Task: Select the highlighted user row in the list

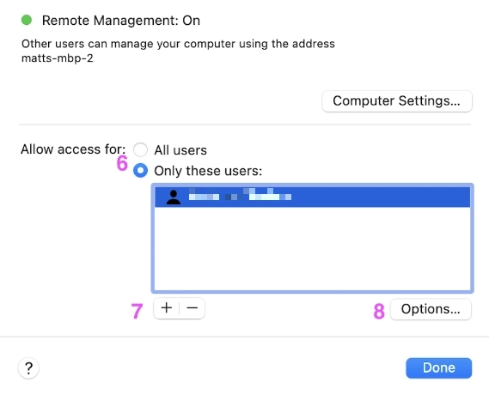Action: pyautogui.click(x=313, y=197)
